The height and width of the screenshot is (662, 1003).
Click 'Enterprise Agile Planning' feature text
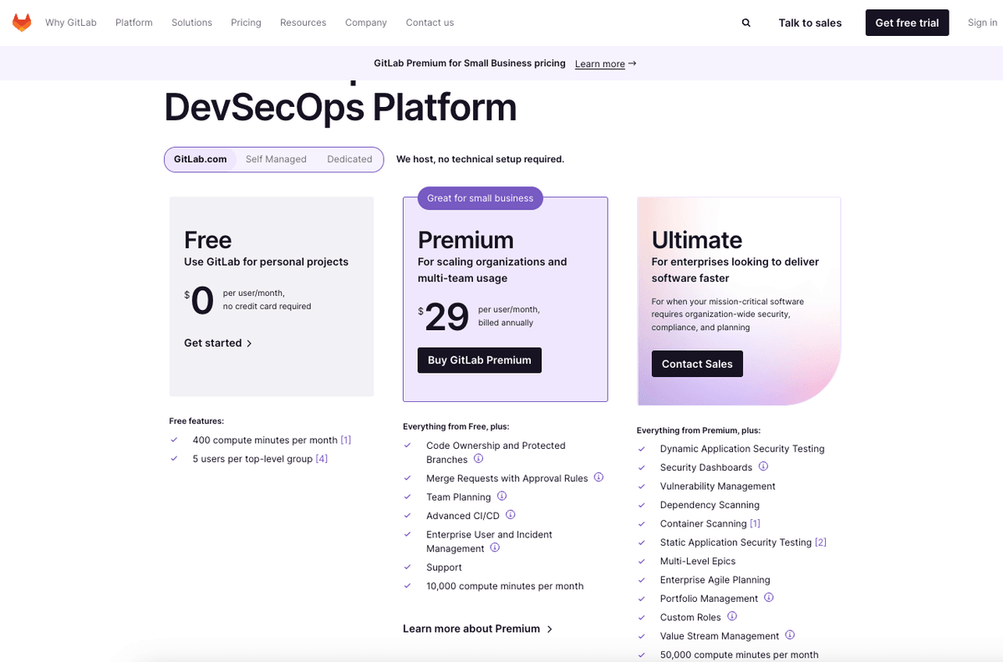pyautogui.click(x=715, y=579)
